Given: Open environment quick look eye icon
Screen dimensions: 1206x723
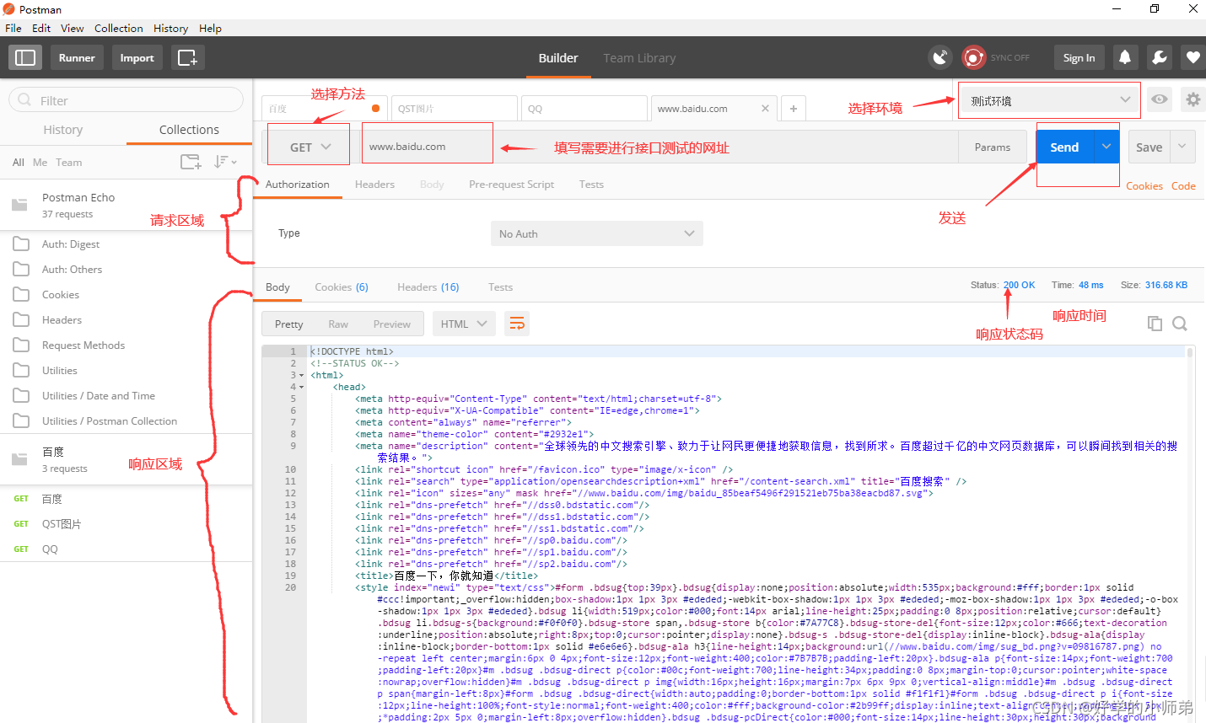Looking at the screenshot, I should click(1160, 99).
